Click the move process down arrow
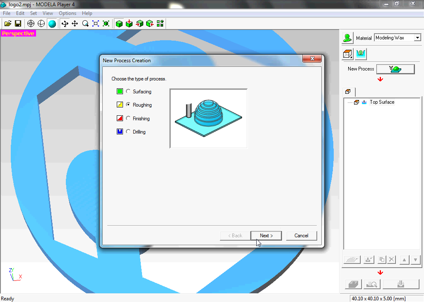This screenshot has height=302, width=424. tap(416, 260)
